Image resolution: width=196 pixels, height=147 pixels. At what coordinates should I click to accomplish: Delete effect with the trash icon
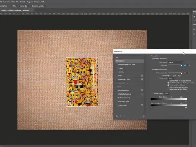(144, 116)
